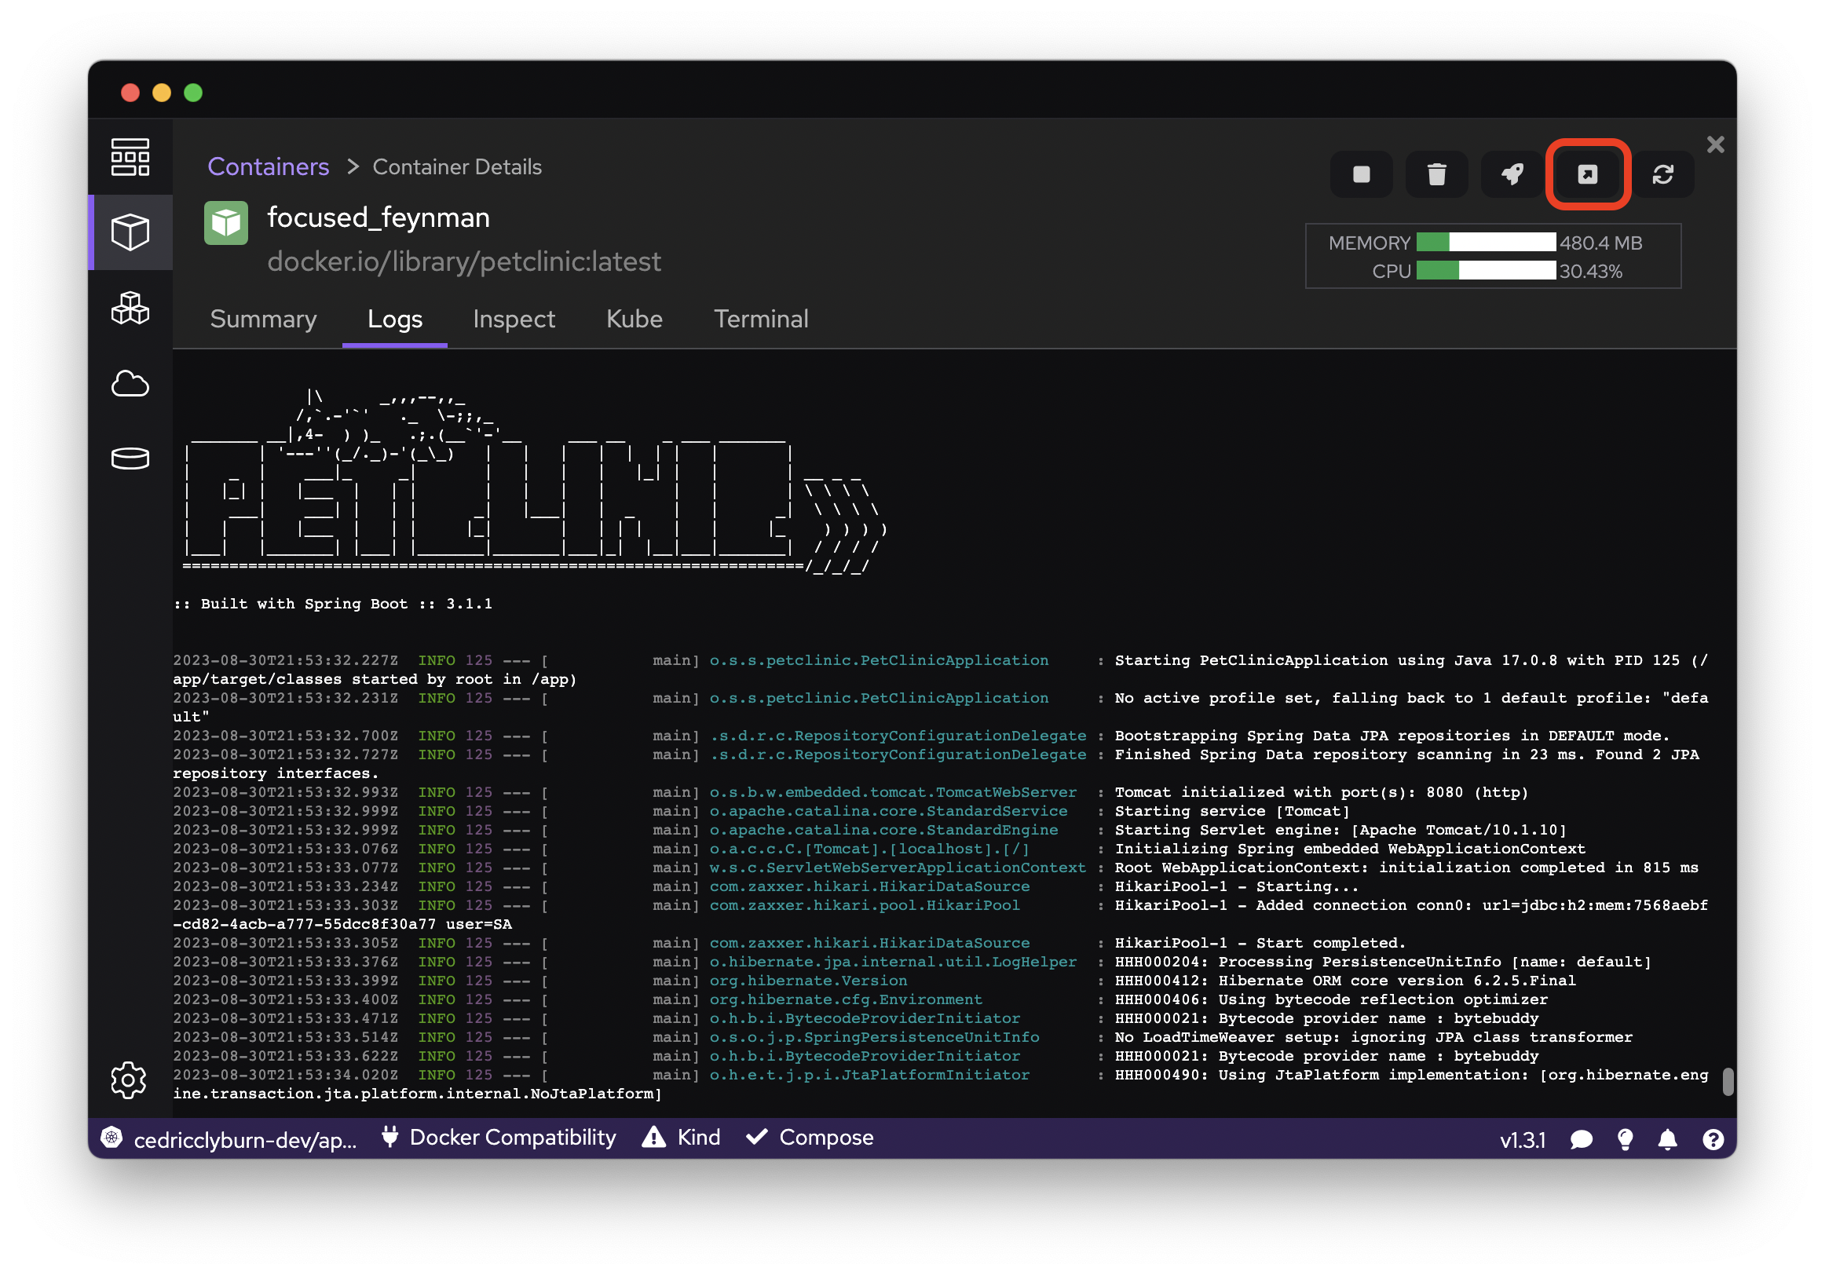Open the Volumes disk icon
The image size is (1825, 1275).
(x=130, y=458)
